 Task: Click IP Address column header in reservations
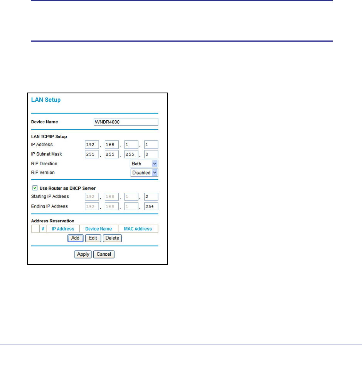[x=63, y=229]
